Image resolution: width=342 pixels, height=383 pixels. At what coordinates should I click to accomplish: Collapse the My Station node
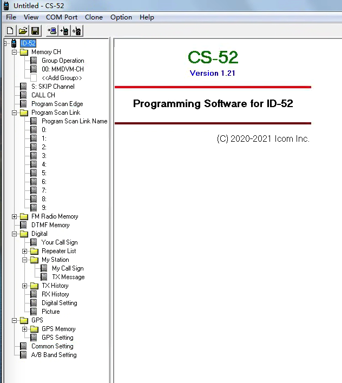(25, 260)
